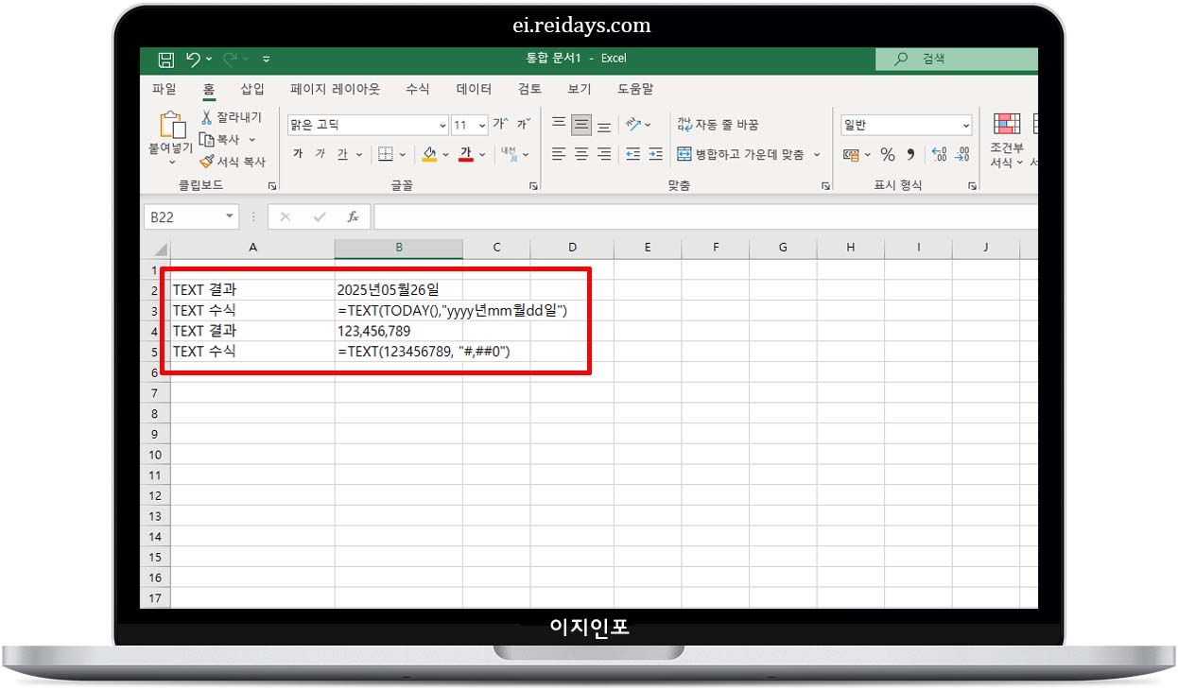Click the Name Box showing B22
This screenshot has height=690, width=1178.
pos(185,216)
